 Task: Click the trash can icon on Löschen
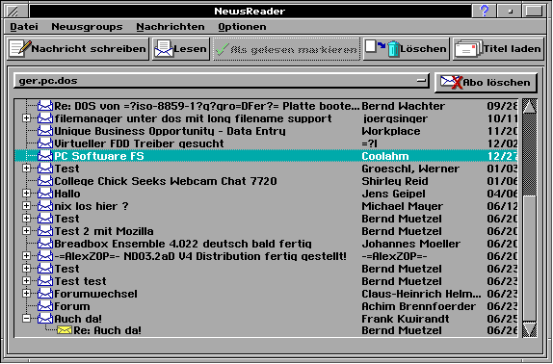point(393,49)
